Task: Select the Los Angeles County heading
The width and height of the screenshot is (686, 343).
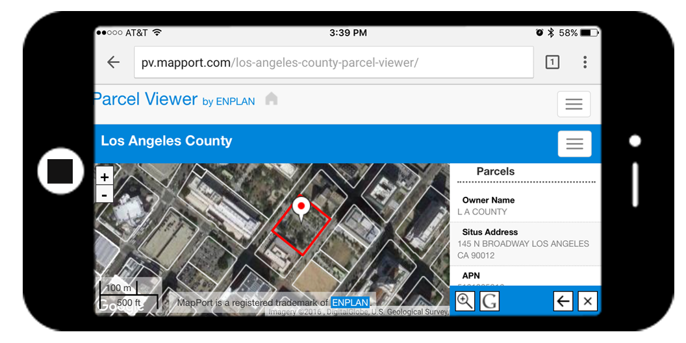Action: pyautogui.click(x=166, y=141)
